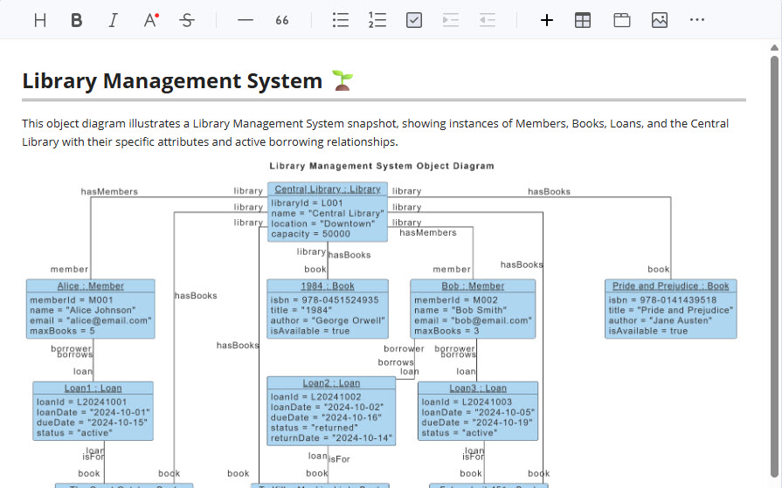Screen dimensions: 782x488
Task: Click capacity = 50000 attribute
Action: pos(310,234)
